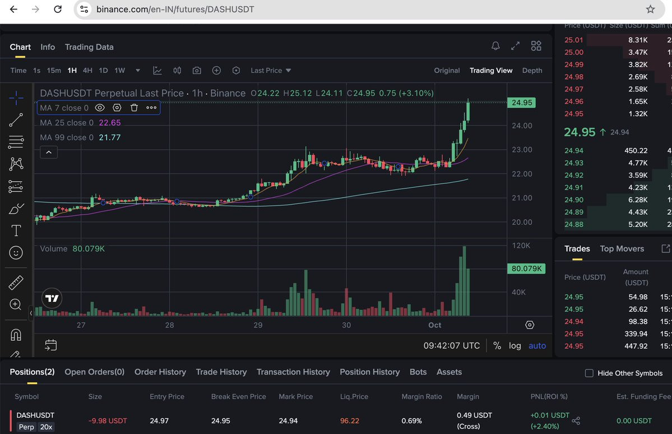Image resolution: width=672 pixels, height=434 pixels.
Task: Select the 1s time interval
Action: click(x=36, y=70)
